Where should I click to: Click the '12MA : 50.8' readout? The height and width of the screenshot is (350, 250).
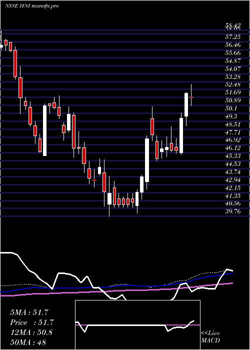point(31,332)
